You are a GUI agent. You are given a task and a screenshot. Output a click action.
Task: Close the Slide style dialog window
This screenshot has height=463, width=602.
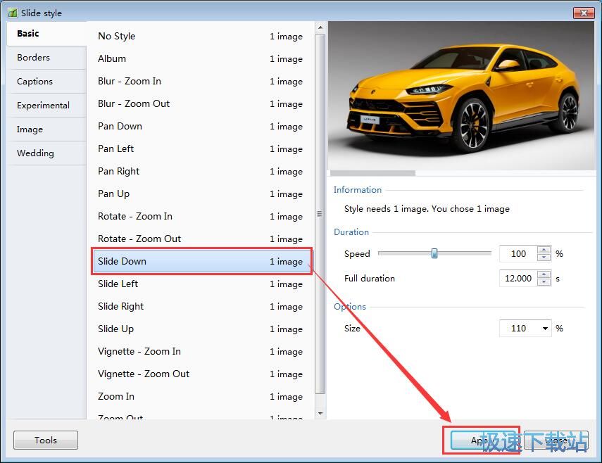(584, 13)
